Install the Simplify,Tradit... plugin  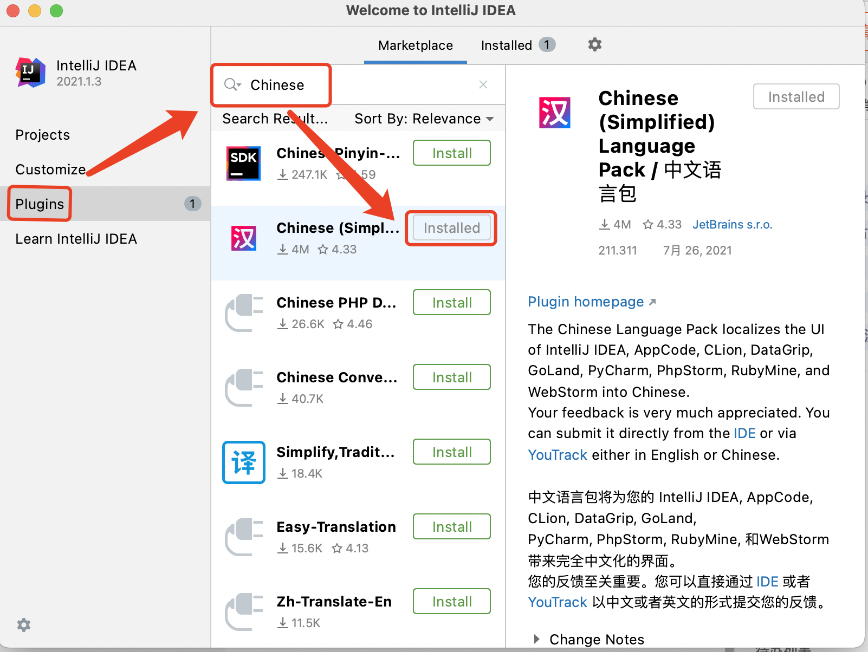point(452,452)
